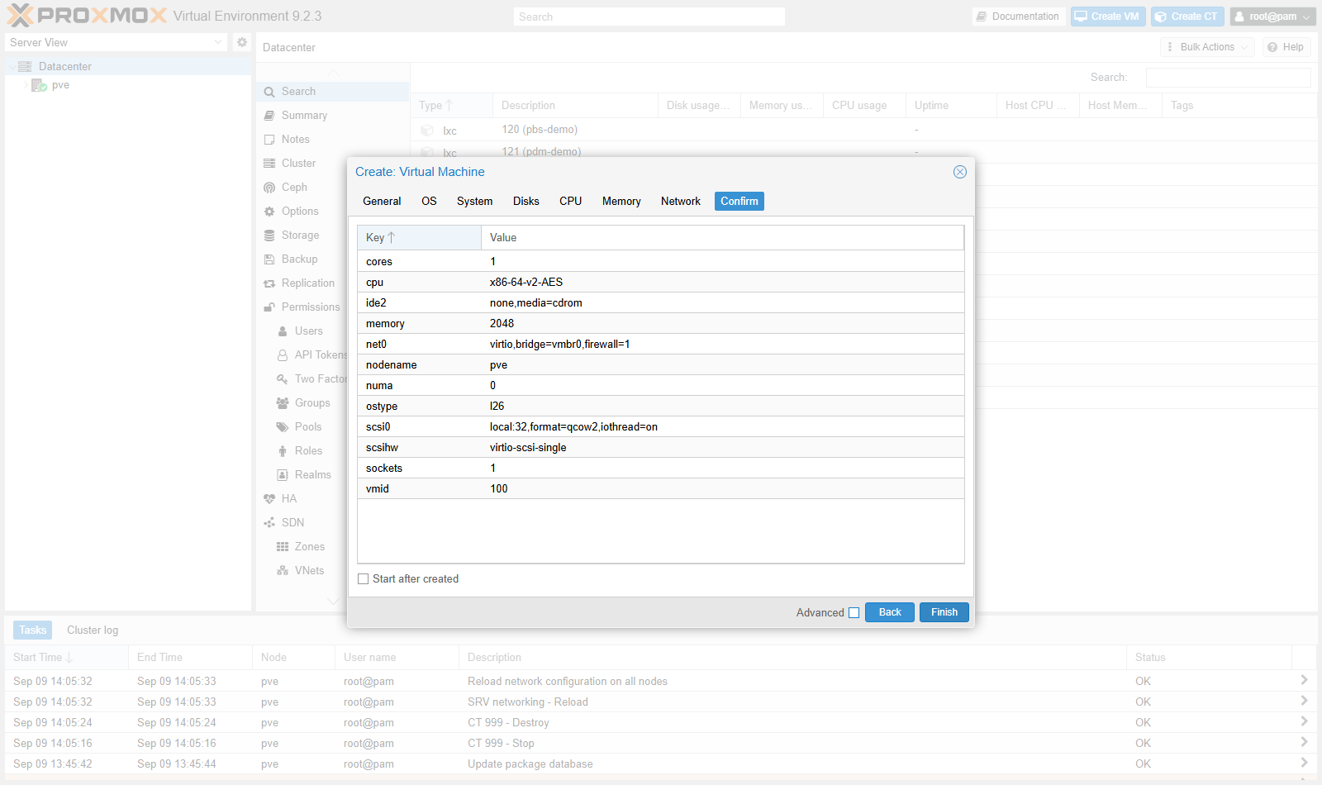This screenshot has width=1322, height=785.
Task: Select the scsi0 row in the dialog
Action: point(660,427)
